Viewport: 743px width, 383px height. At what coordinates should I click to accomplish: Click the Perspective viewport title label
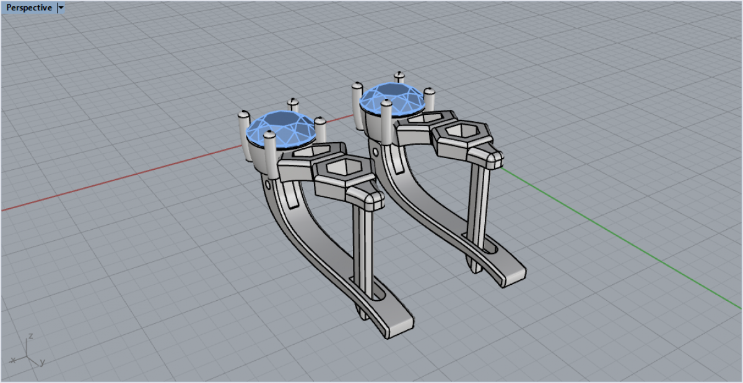tap(28, 8)
